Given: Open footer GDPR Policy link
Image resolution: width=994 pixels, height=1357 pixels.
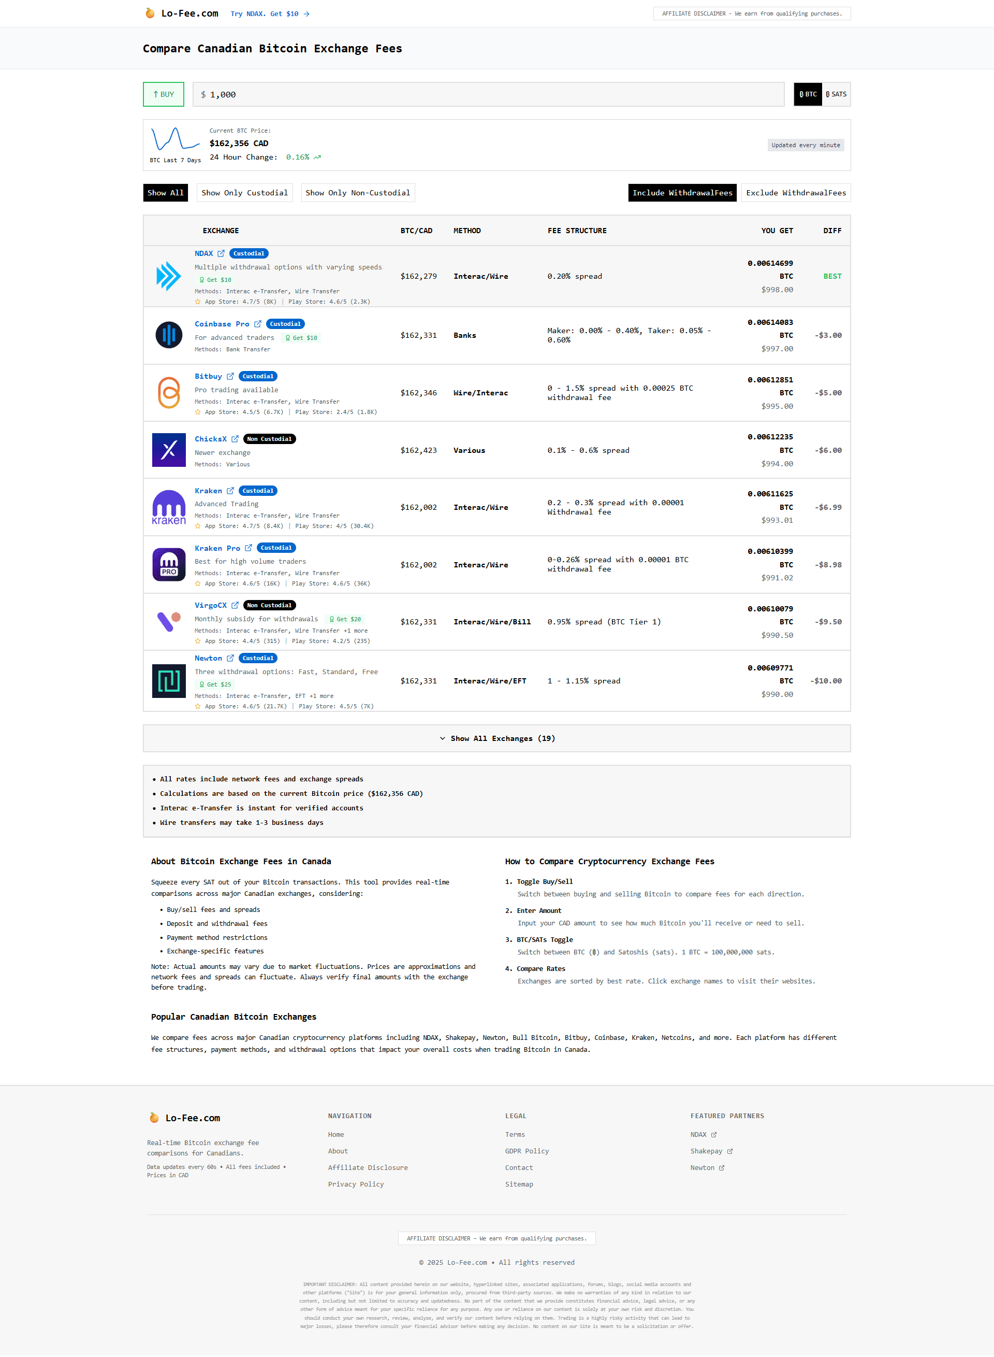Looking at the screenshot, I should (x=527, y=1151).
